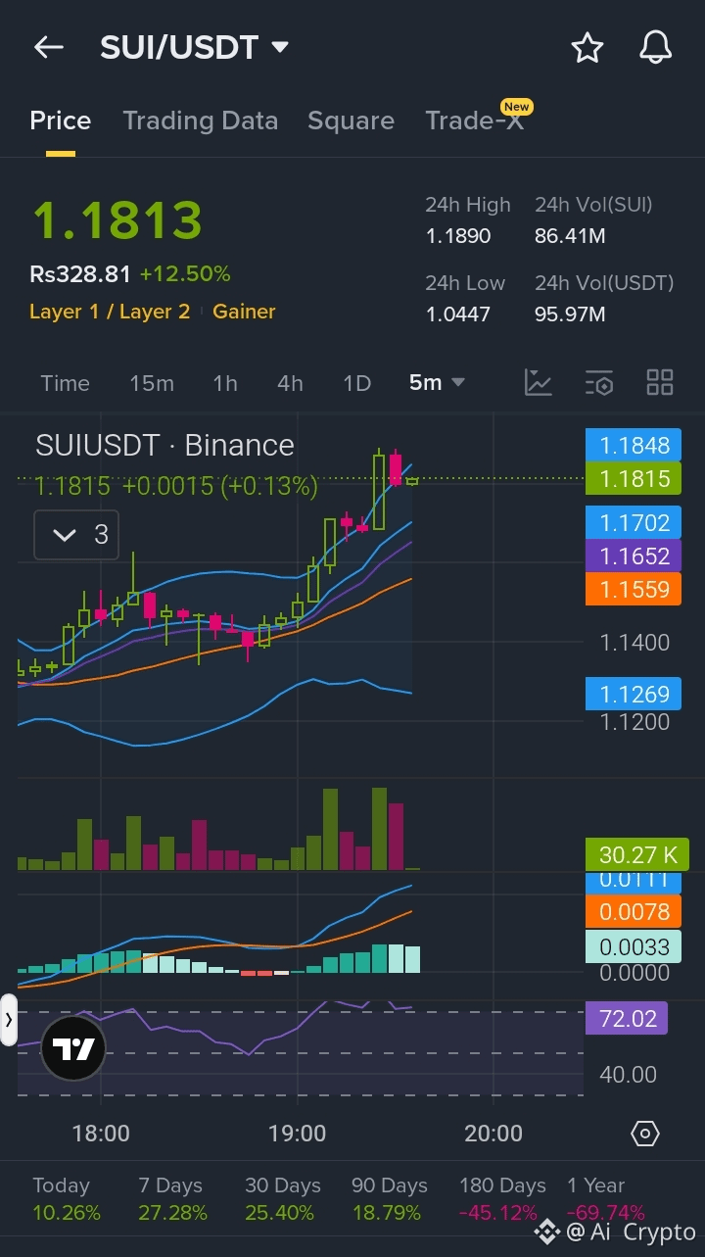This screenshot has width=705, height=1257.
Task: Click the 24h Vol(SUI) value 86.41M
Action: click(x=570, y=236)
